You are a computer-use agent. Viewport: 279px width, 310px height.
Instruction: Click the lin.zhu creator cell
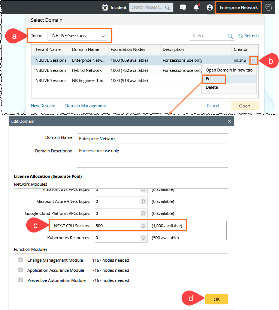coord(240,61)
